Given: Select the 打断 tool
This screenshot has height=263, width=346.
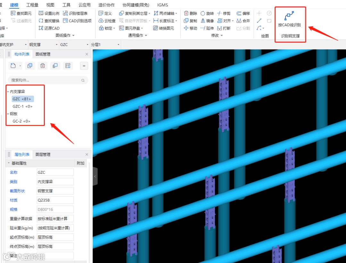Looking at the screenshot, I should click(x=224, y=28).
